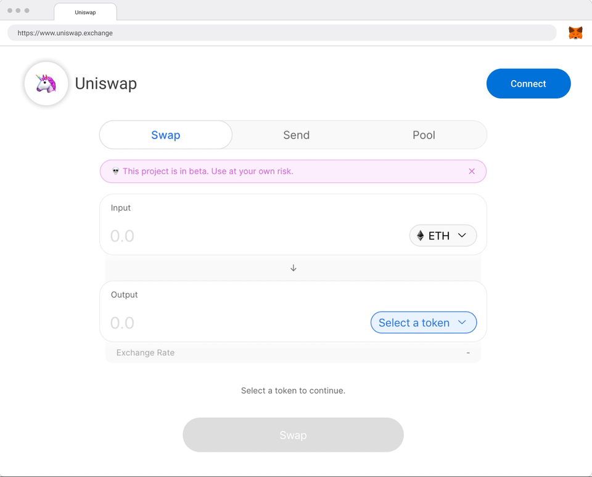592x477 pixels.
Task: Click the 'This project is in beta' warning text
Action: point(208,172)
